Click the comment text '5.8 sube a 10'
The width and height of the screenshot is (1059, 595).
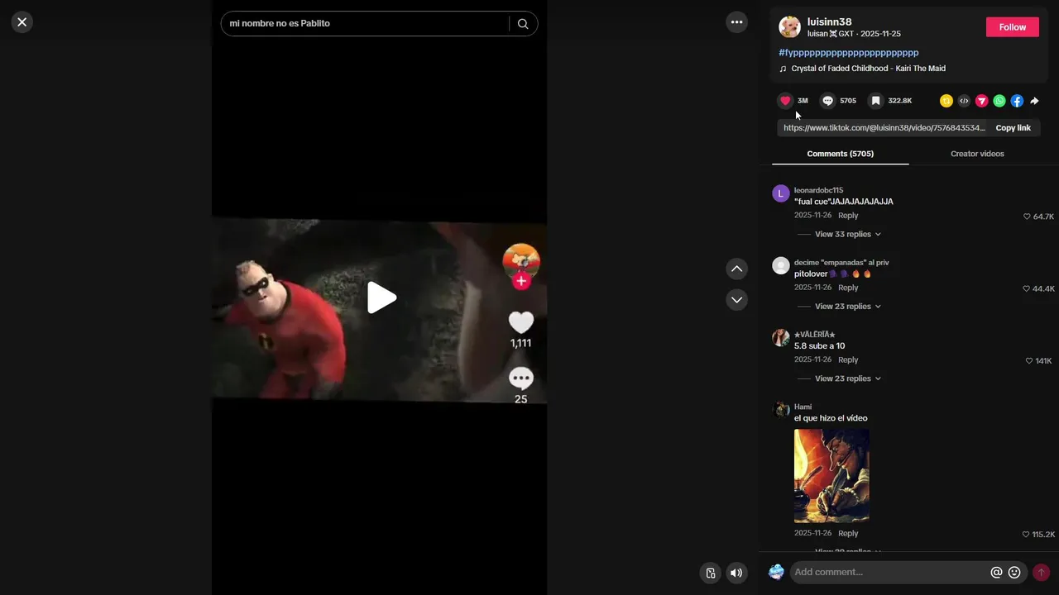tap(819, 346)
